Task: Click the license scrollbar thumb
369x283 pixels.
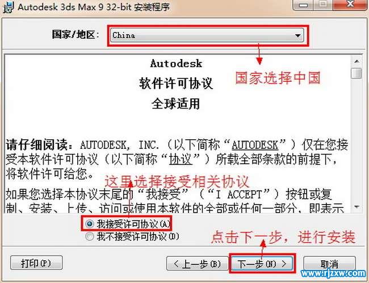Action: [x=357, y=73]
